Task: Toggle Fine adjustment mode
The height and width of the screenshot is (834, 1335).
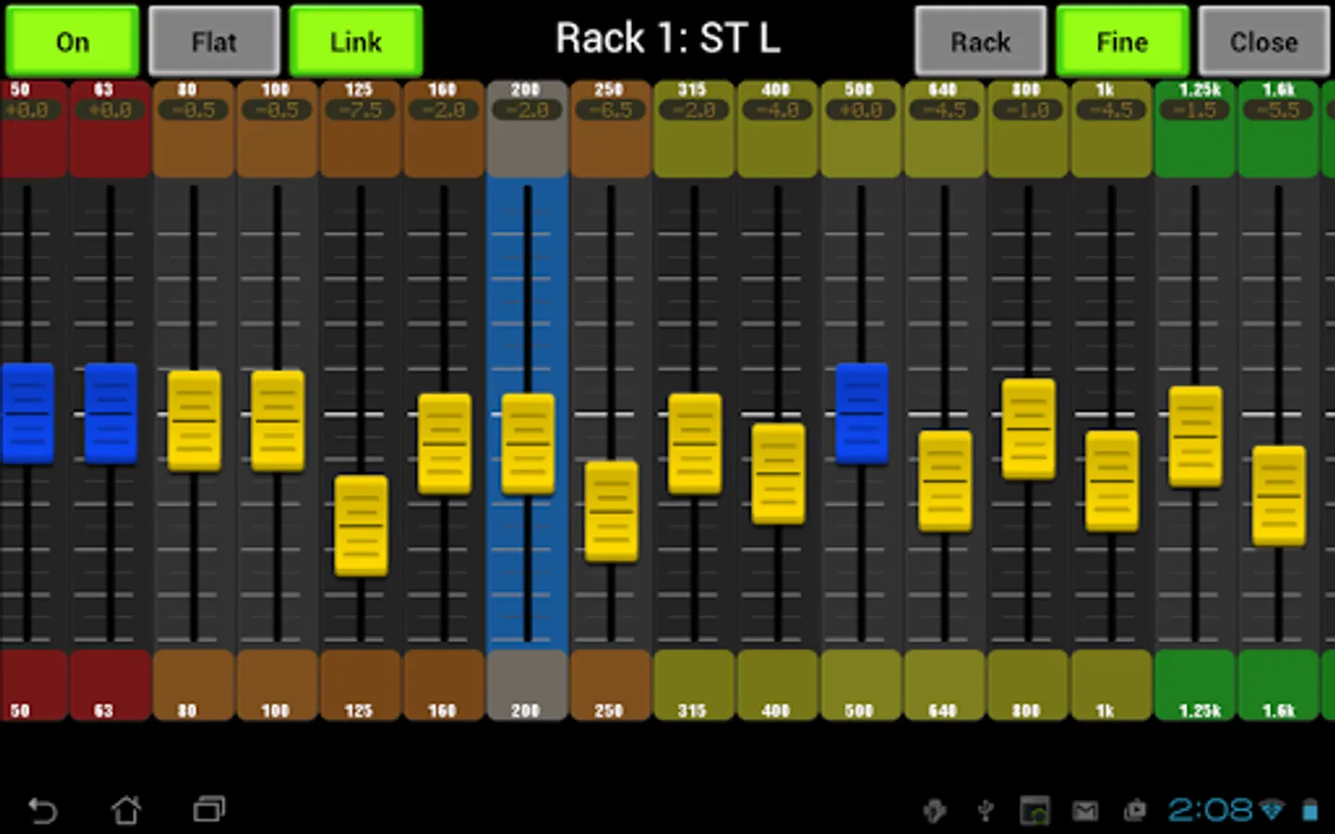Action: coord(1123,41)
